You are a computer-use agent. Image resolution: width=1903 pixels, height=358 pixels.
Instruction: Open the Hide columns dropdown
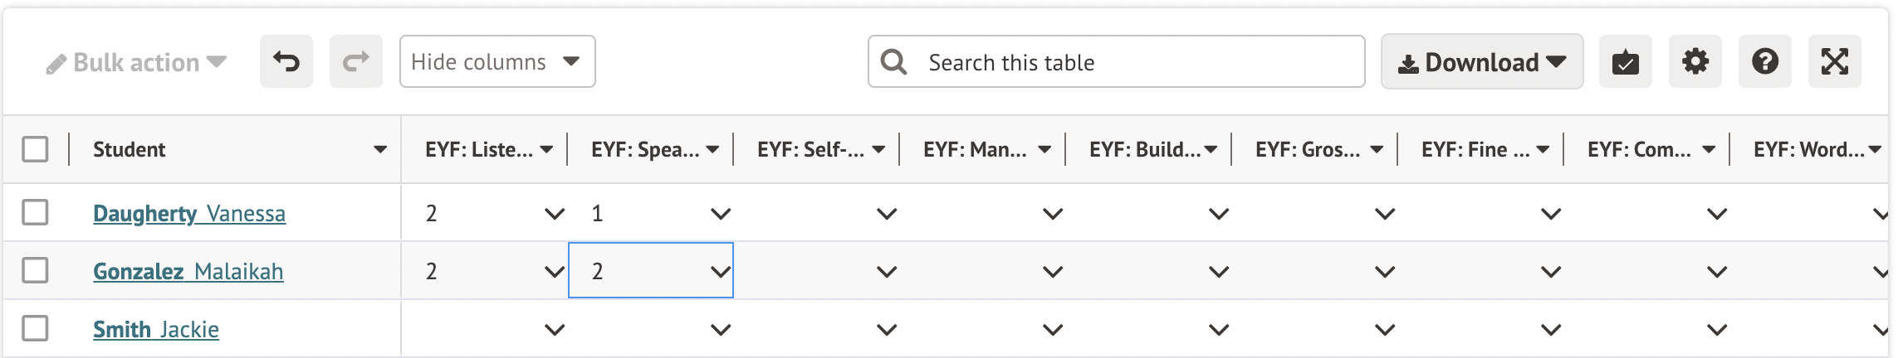click(497, 61)
